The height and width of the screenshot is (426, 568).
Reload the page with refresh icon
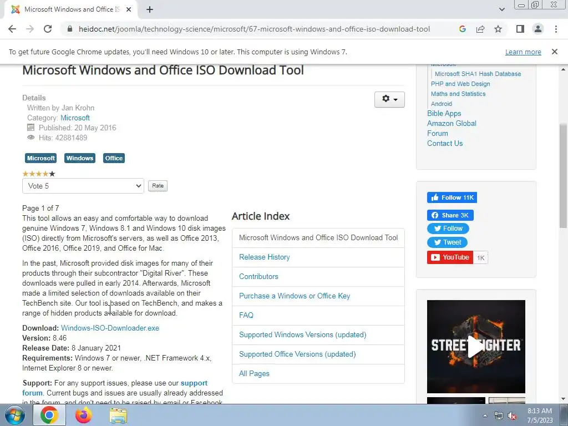click(48, 29)
